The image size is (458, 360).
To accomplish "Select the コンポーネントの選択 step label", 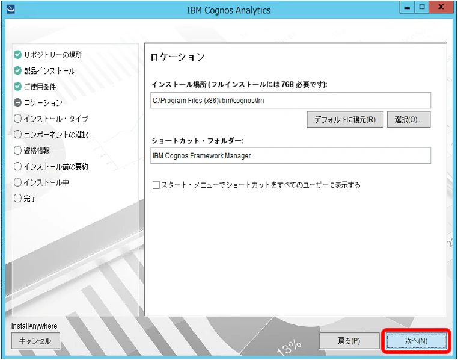I will [56, 134].
